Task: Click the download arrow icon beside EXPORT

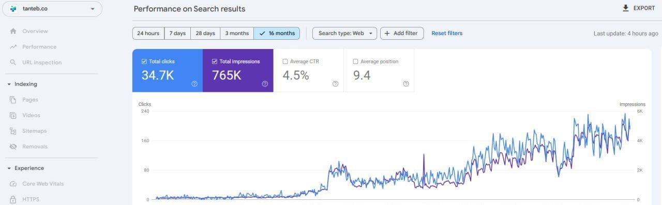Action: [x=626, y=8]
